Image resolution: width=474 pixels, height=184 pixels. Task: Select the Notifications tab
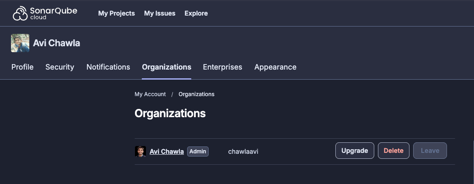[108, 67]
